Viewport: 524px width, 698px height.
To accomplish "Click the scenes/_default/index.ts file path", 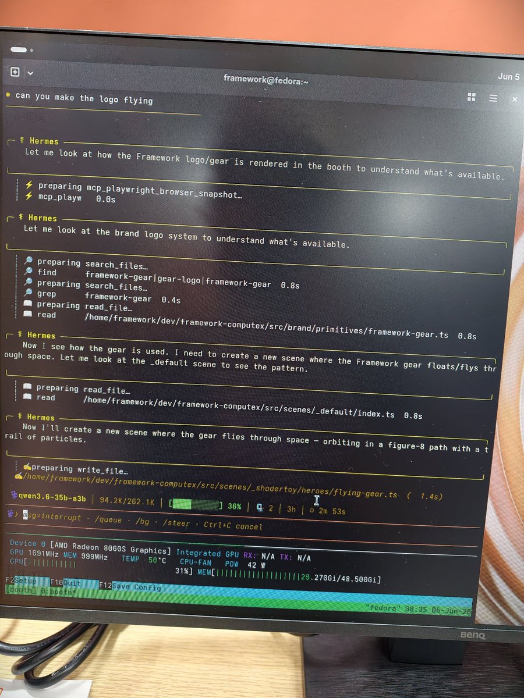I will tap(239, 408).
